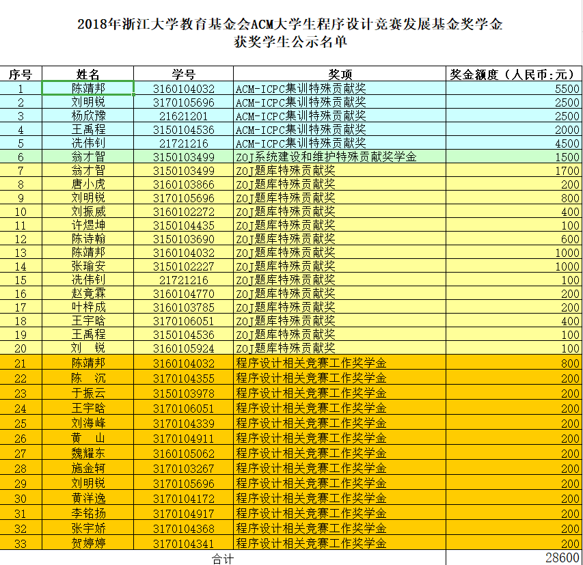Select the selected name cell 陈靖邦 in row 1
Image resolution: width=583 pixels, height=565 pixels.
tap(87, 88)
